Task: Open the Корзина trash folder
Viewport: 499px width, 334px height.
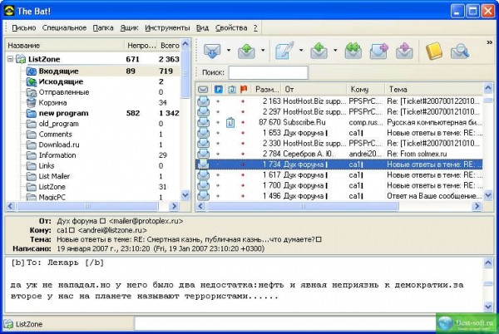Action: [52, 103]
